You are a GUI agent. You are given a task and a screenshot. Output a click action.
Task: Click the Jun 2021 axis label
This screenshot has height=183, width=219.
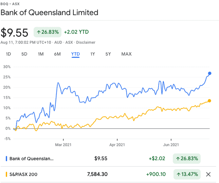pyautogui.click(x=171, y=145)
